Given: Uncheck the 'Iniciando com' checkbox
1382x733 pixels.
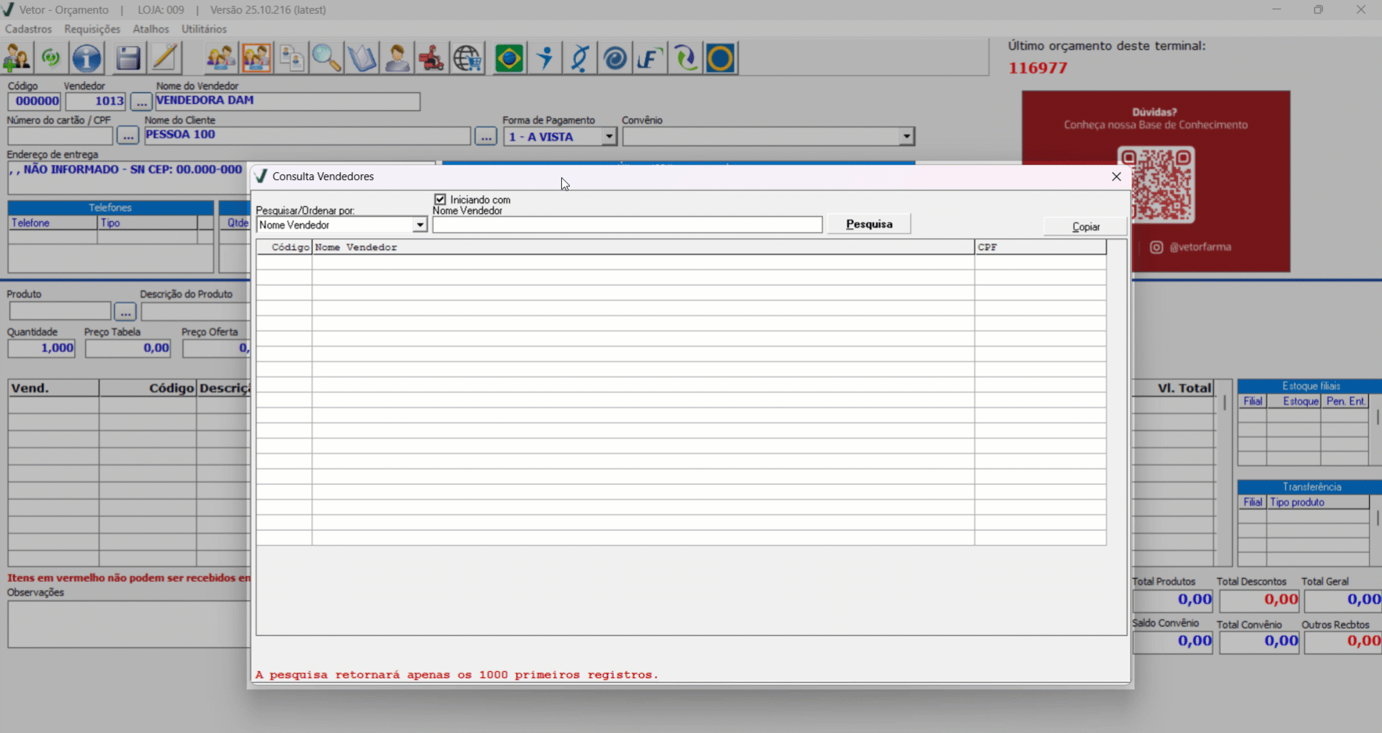Looking at the screenshot, I should point(440,199).
